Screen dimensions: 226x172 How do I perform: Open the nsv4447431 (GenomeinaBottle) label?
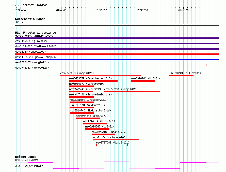[x=90, y=94]
